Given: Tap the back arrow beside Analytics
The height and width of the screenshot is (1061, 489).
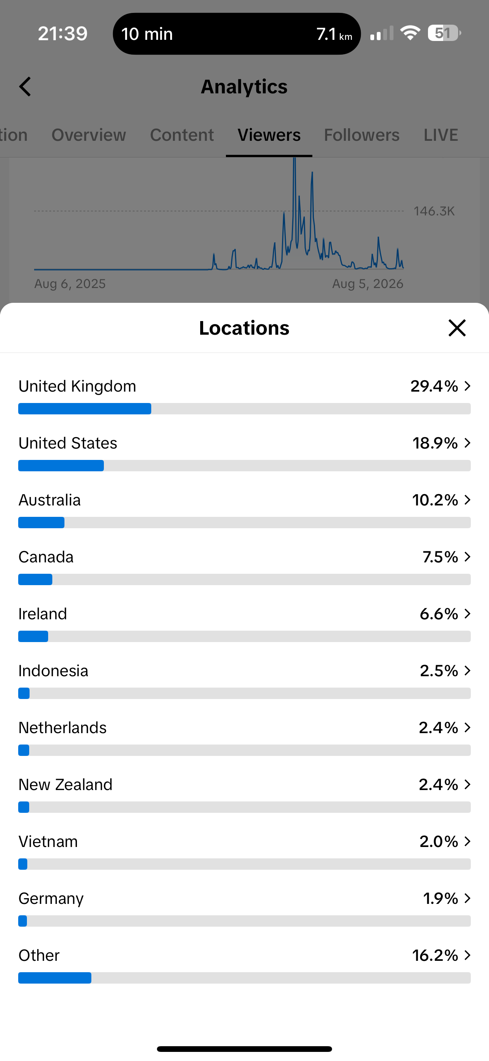Looking at the screenshot, I should coord(25,87).
